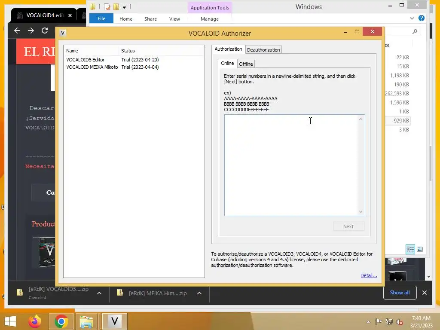
Task: Open the Share ribbon tab in Explorer
Action: click(150, 19)
